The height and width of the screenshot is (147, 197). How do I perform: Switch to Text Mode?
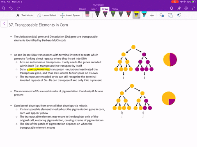(x=25, y=15)
